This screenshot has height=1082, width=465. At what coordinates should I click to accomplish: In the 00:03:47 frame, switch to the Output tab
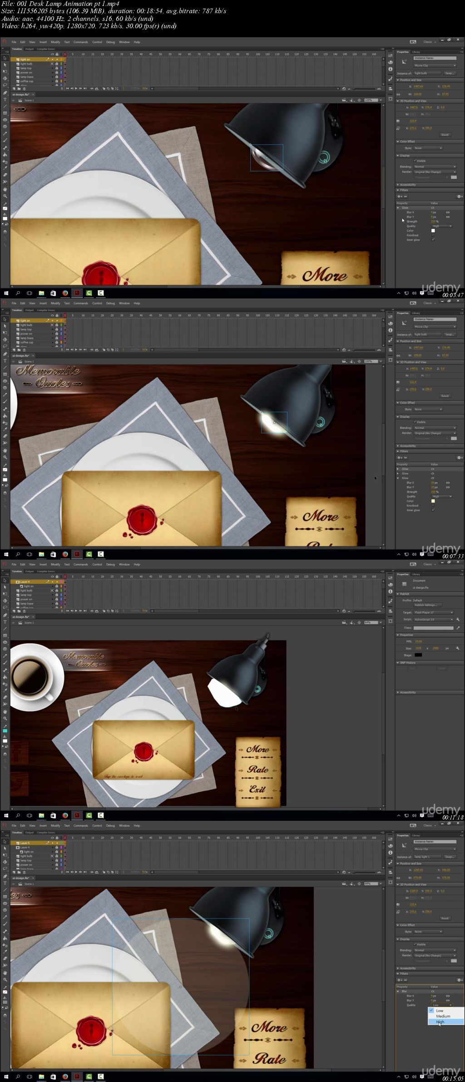(30, 49)
